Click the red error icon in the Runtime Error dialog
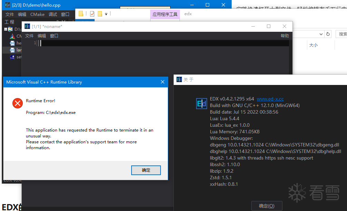 (x=18, y=103)
